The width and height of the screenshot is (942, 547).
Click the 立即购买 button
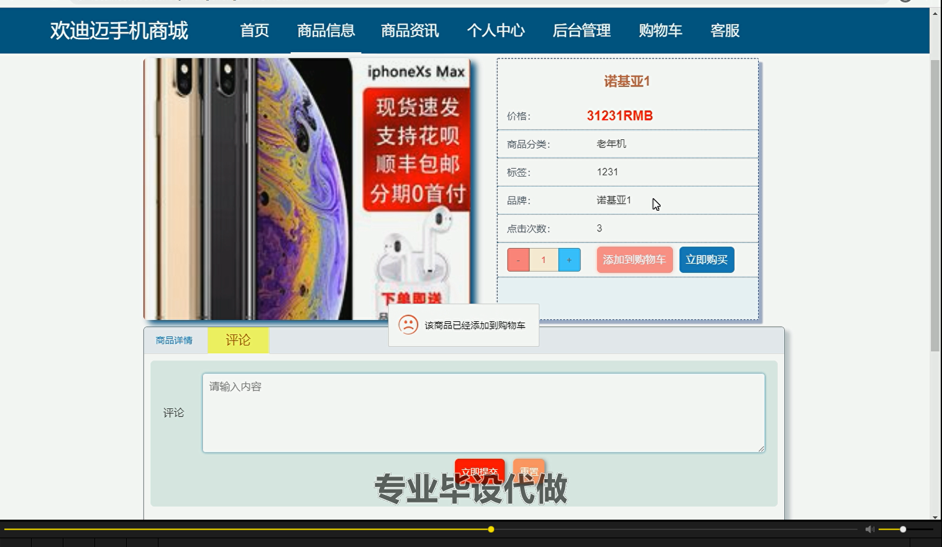click(x=706, y=260)
